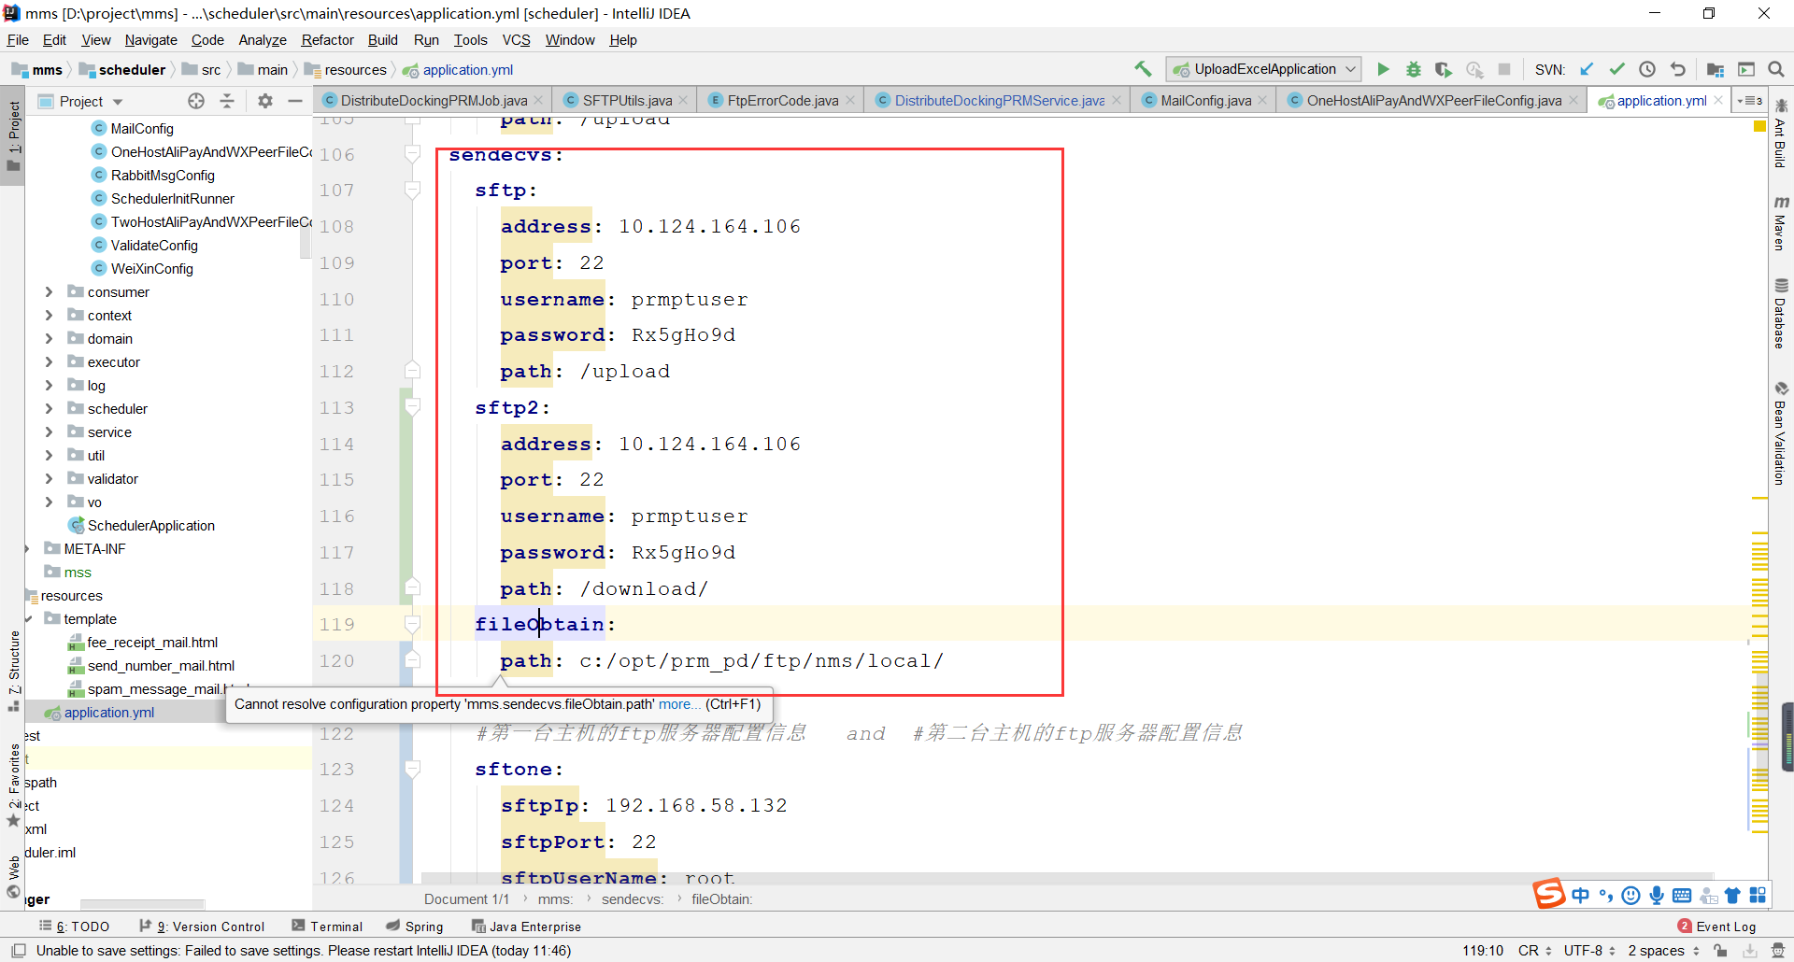Switch to the SFTPUtils.java tab

(x=625, y=101)
